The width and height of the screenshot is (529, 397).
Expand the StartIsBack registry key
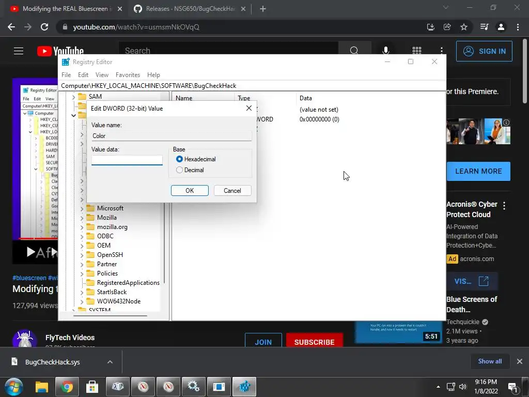(82, 292)
